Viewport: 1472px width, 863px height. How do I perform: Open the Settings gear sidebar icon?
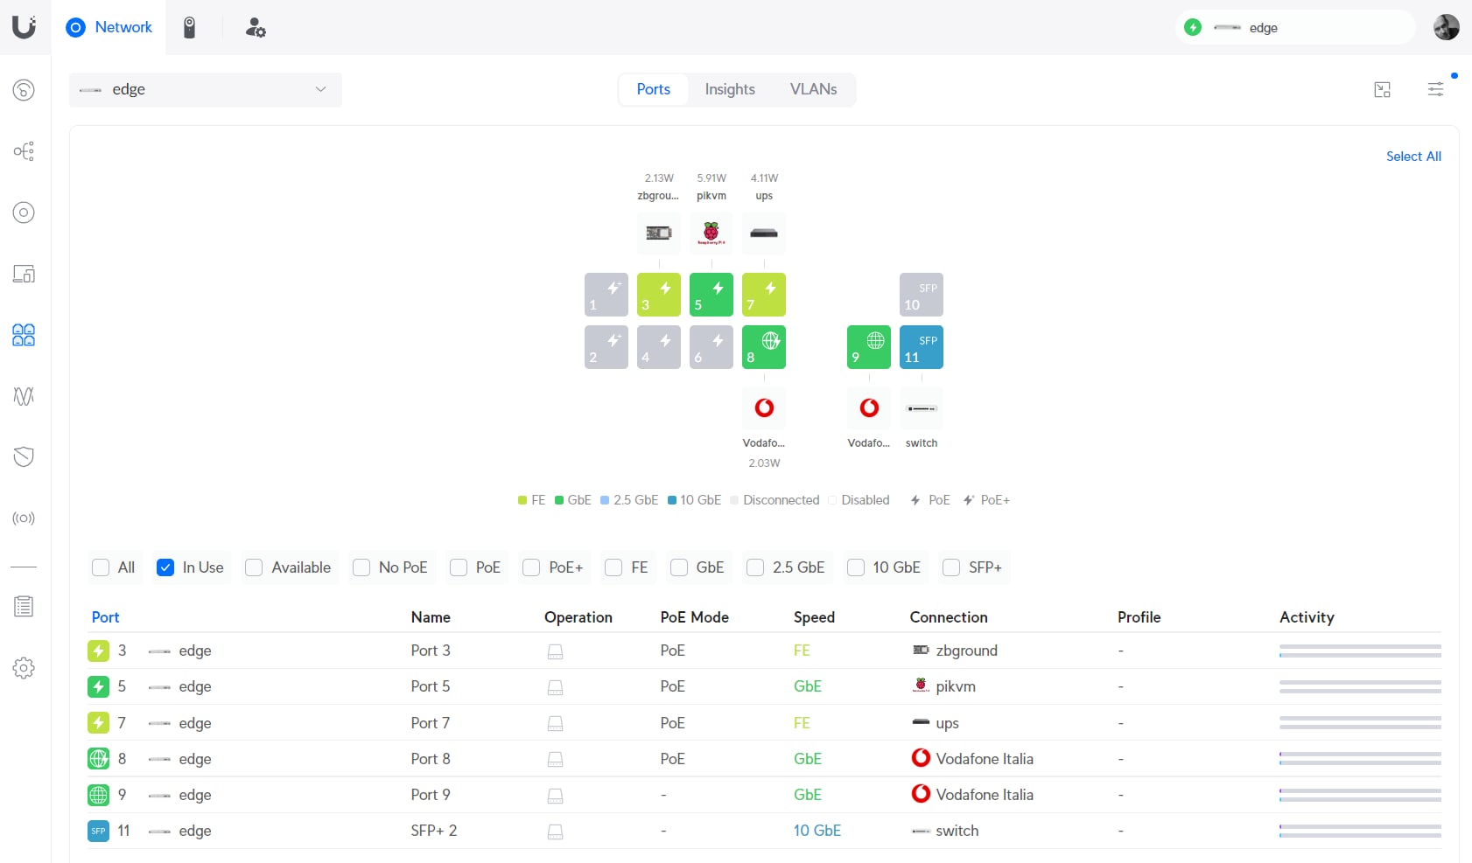click(x=24, y=668)
